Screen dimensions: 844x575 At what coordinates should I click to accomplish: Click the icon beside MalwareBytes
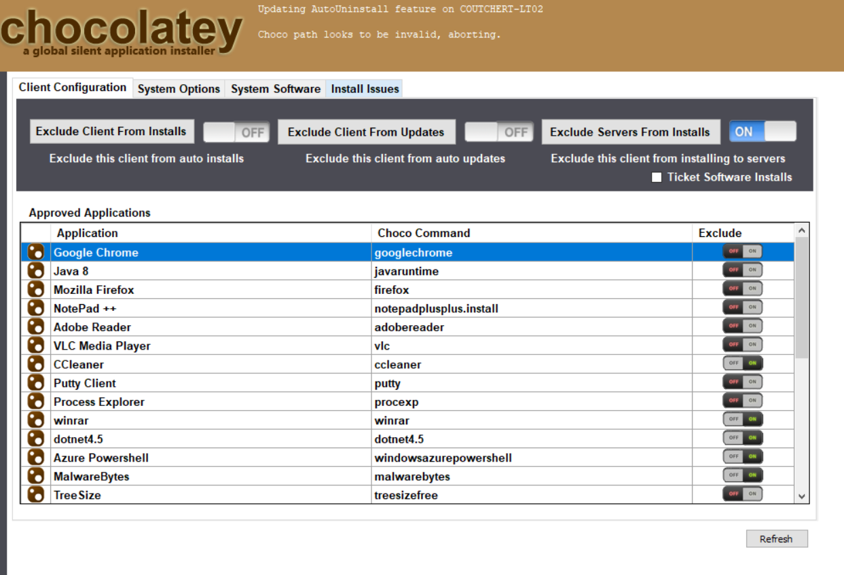click(35, 477)
